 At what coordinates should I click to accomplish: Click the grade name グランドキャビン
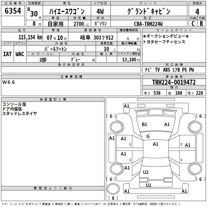point(149,11)
